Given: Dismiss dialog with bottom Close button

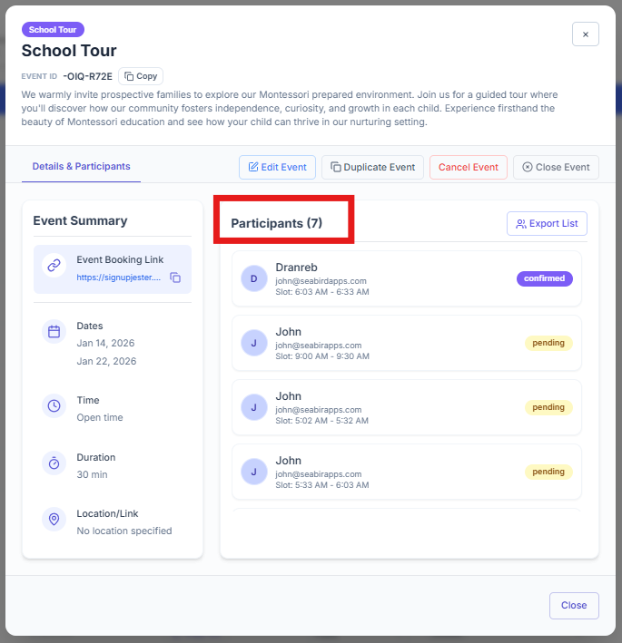Looking at the screenshot, I should [x=574, y=605].
